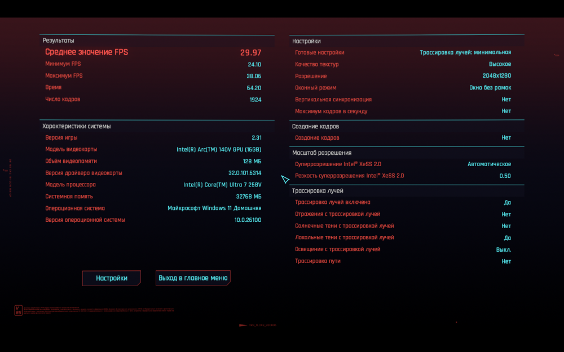Click the Суперразрешение XeSS Автоматическое value
The height and width of the screenshot is (352, 564).
click(x=489, y=164)
